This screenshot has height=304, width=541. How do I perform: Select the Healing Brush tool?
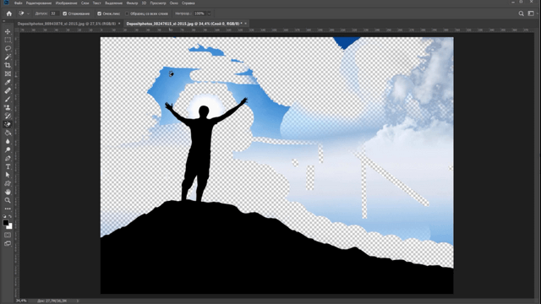[x=8, y=90]
